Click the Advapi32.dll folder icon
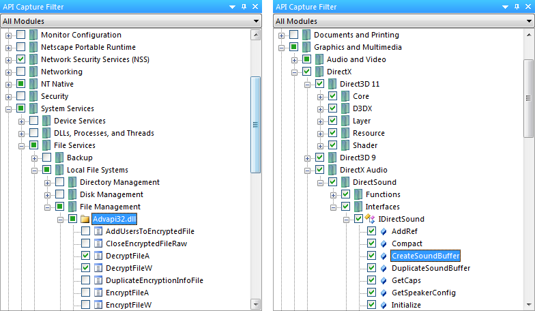Screen dimensions: 535x311 click(85, 220)
